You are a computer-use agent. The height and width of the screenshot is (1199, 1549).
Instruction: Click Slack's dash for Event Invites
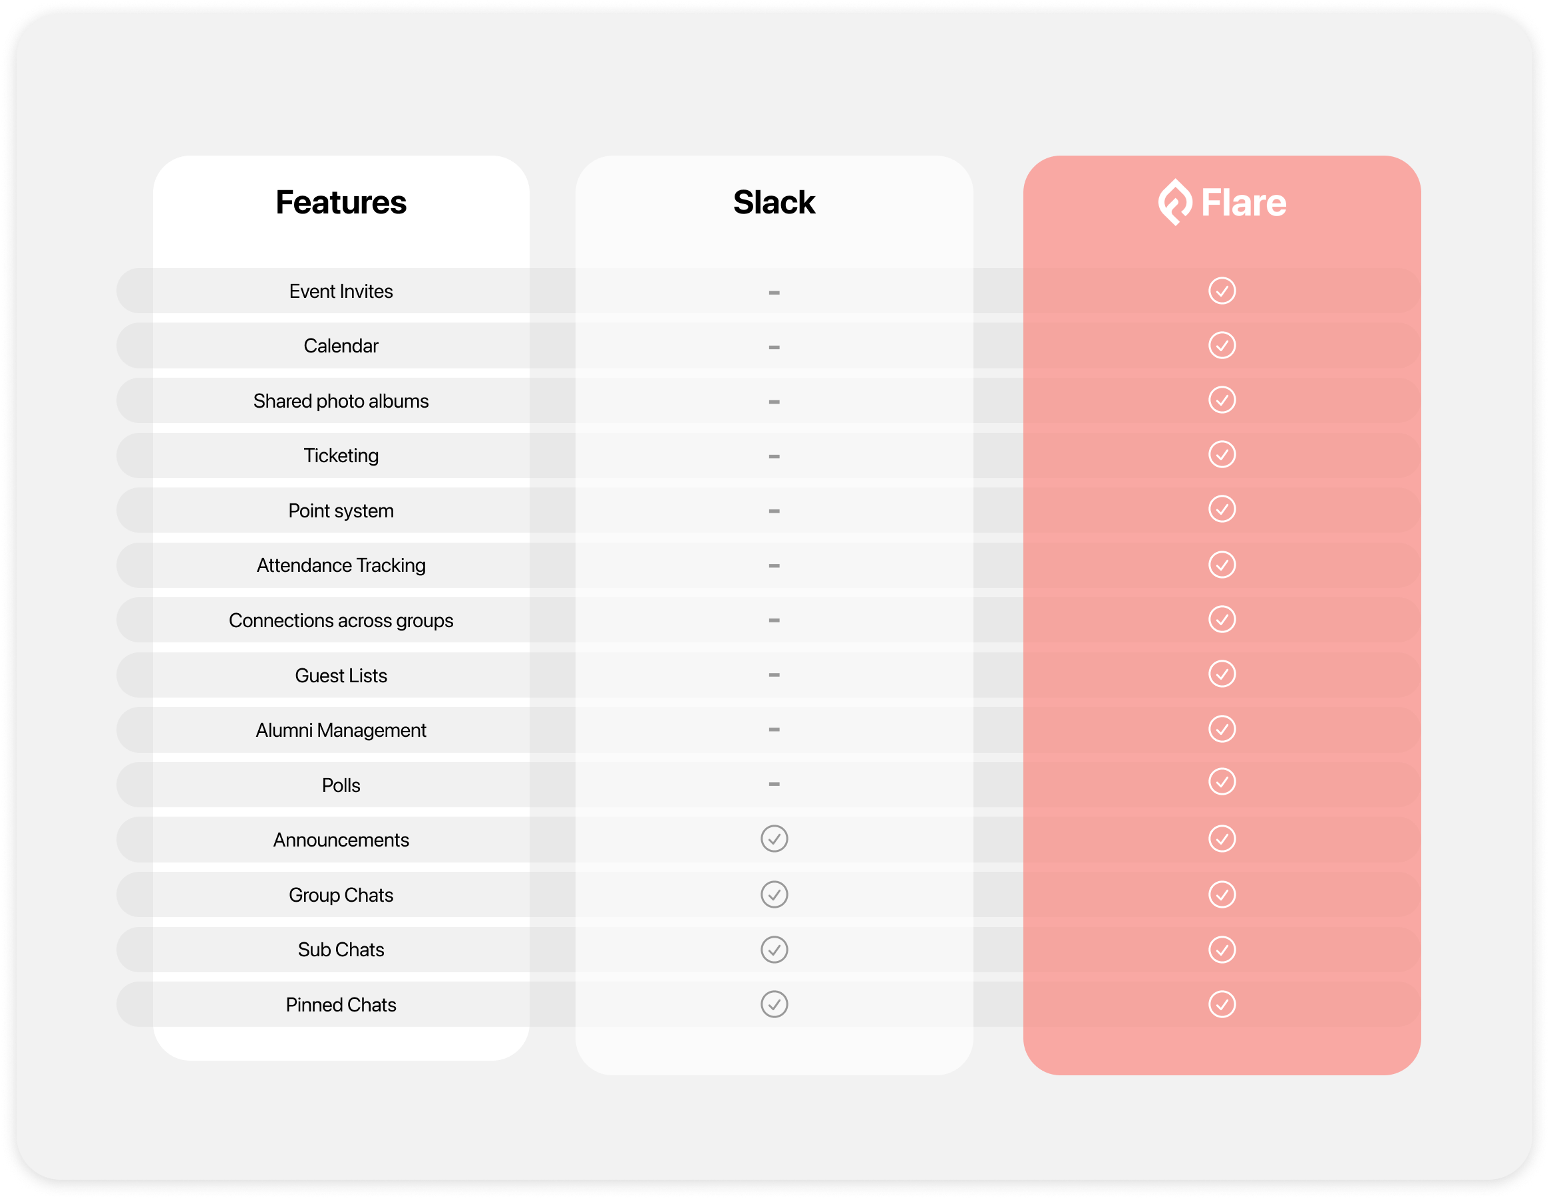pos(774,292)
